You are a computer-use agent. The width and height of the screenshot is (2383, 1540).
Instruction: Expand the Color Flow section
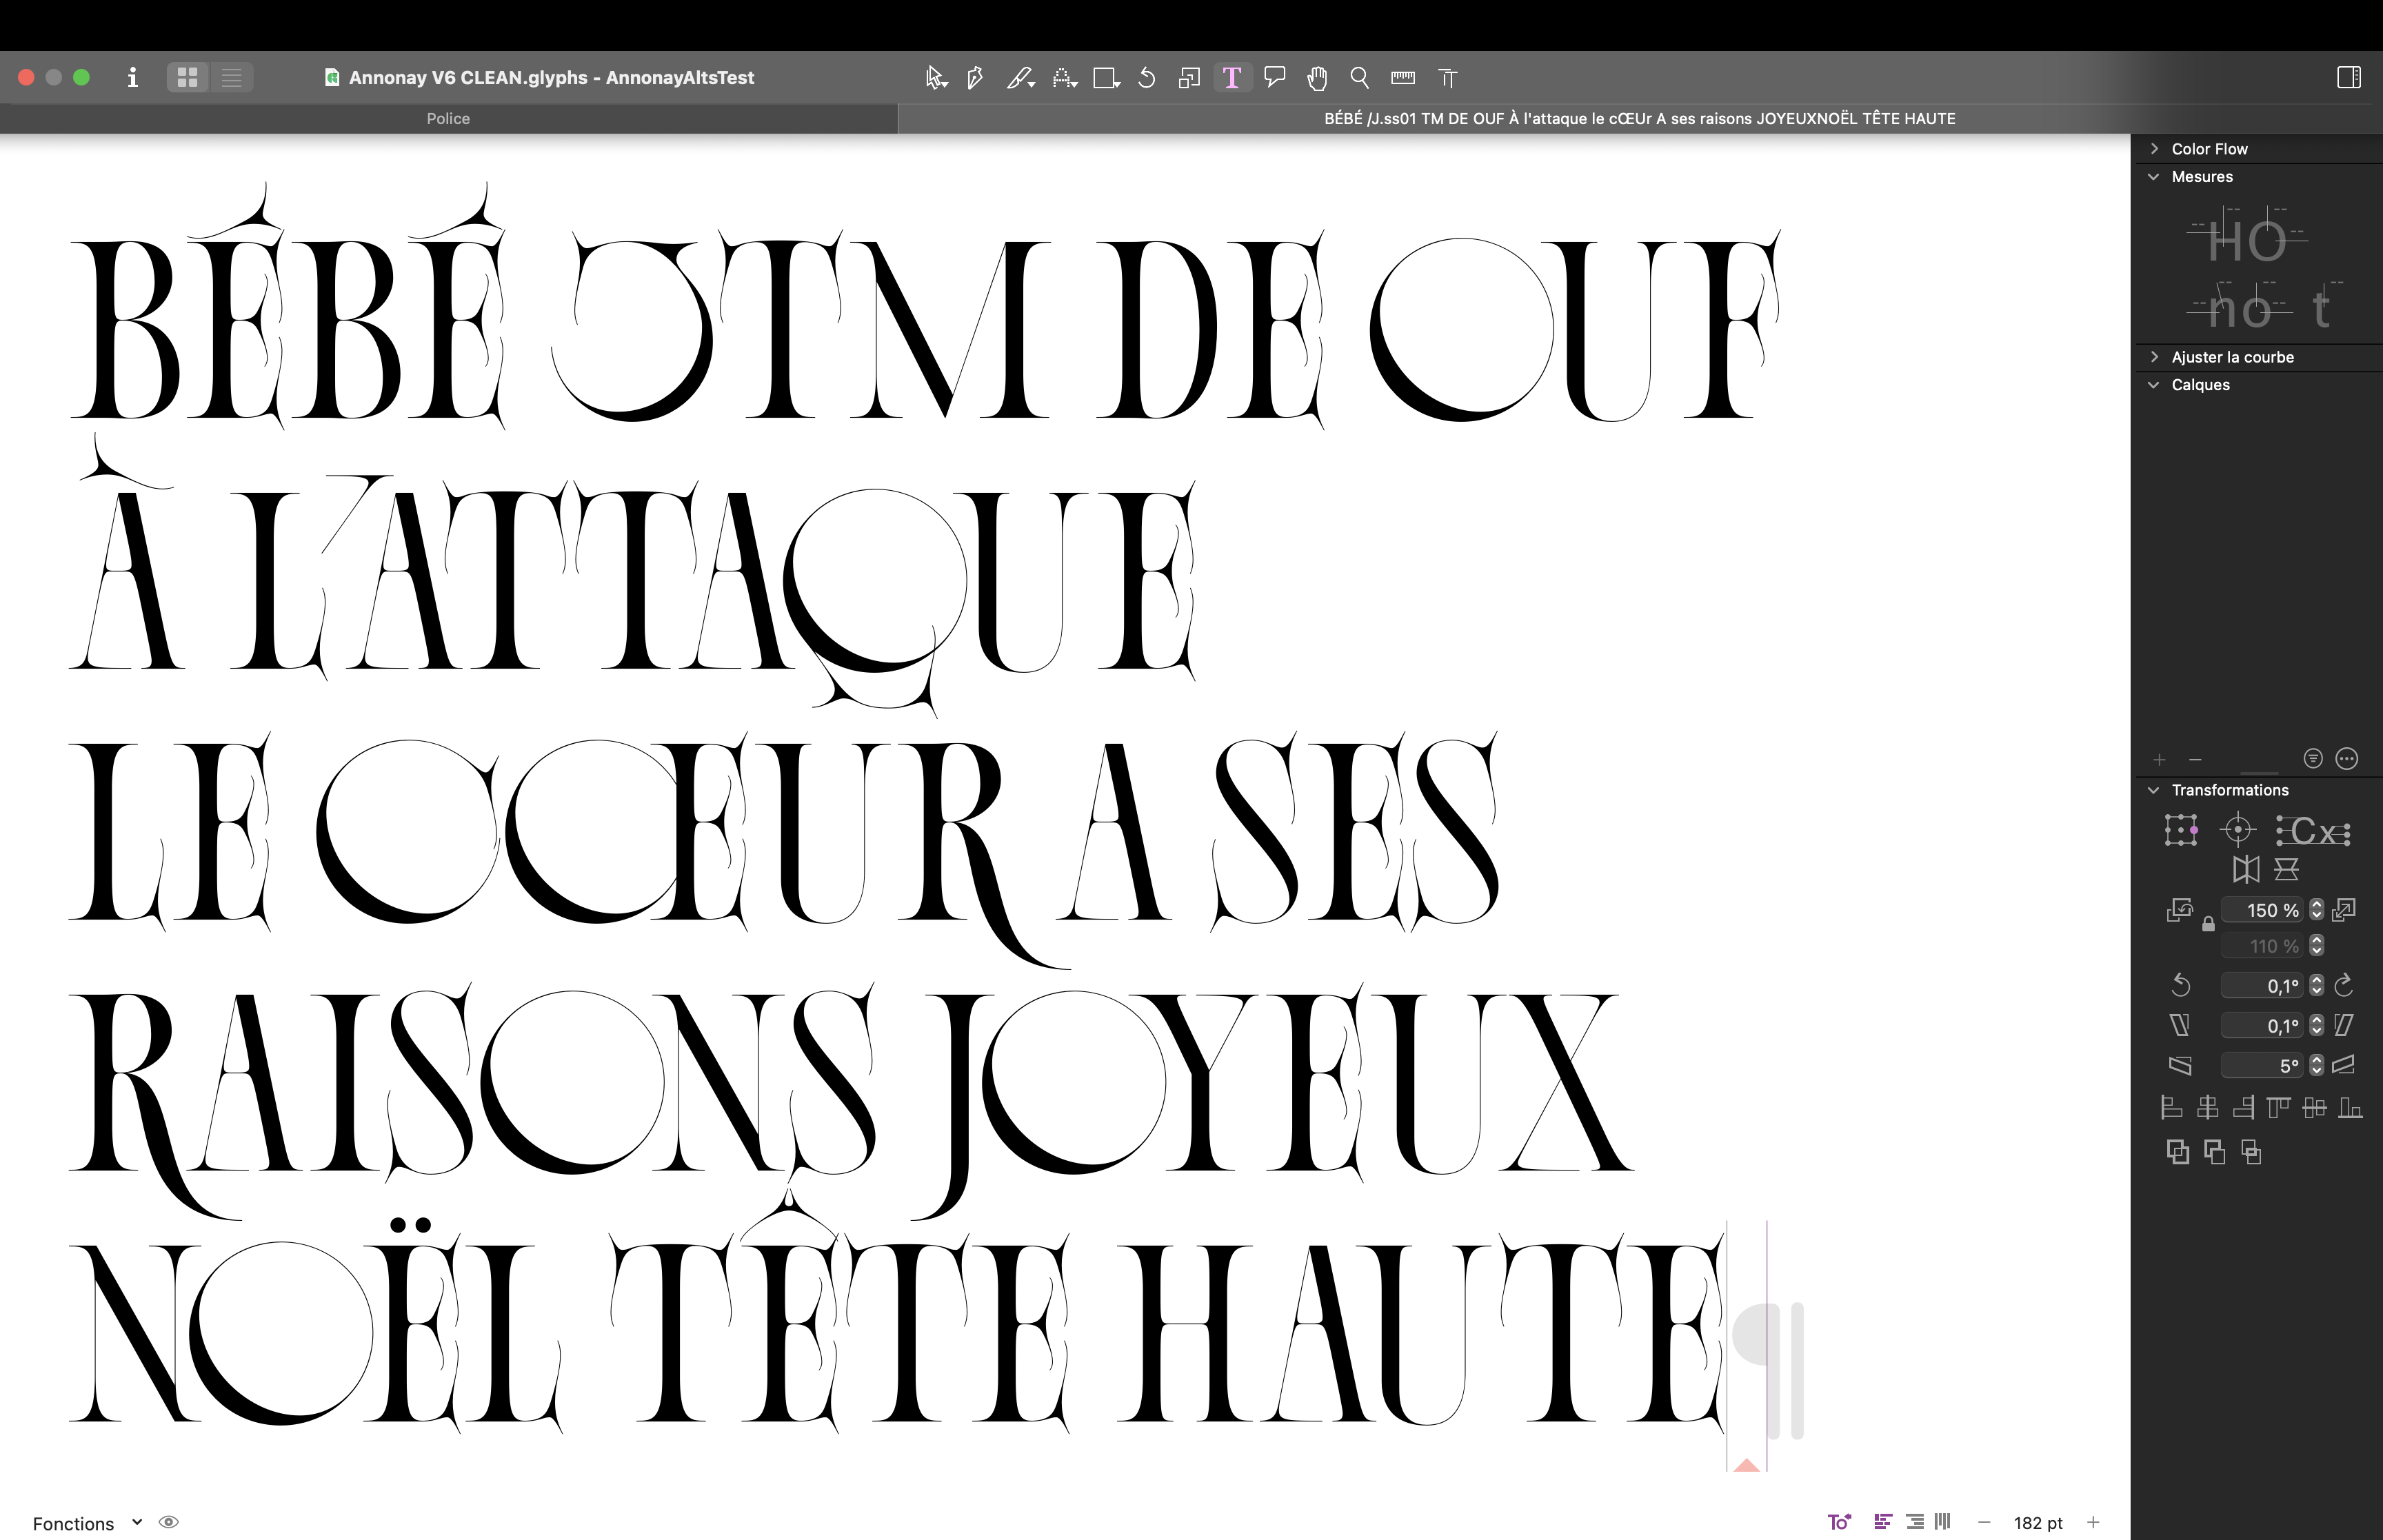point(2154,149)
